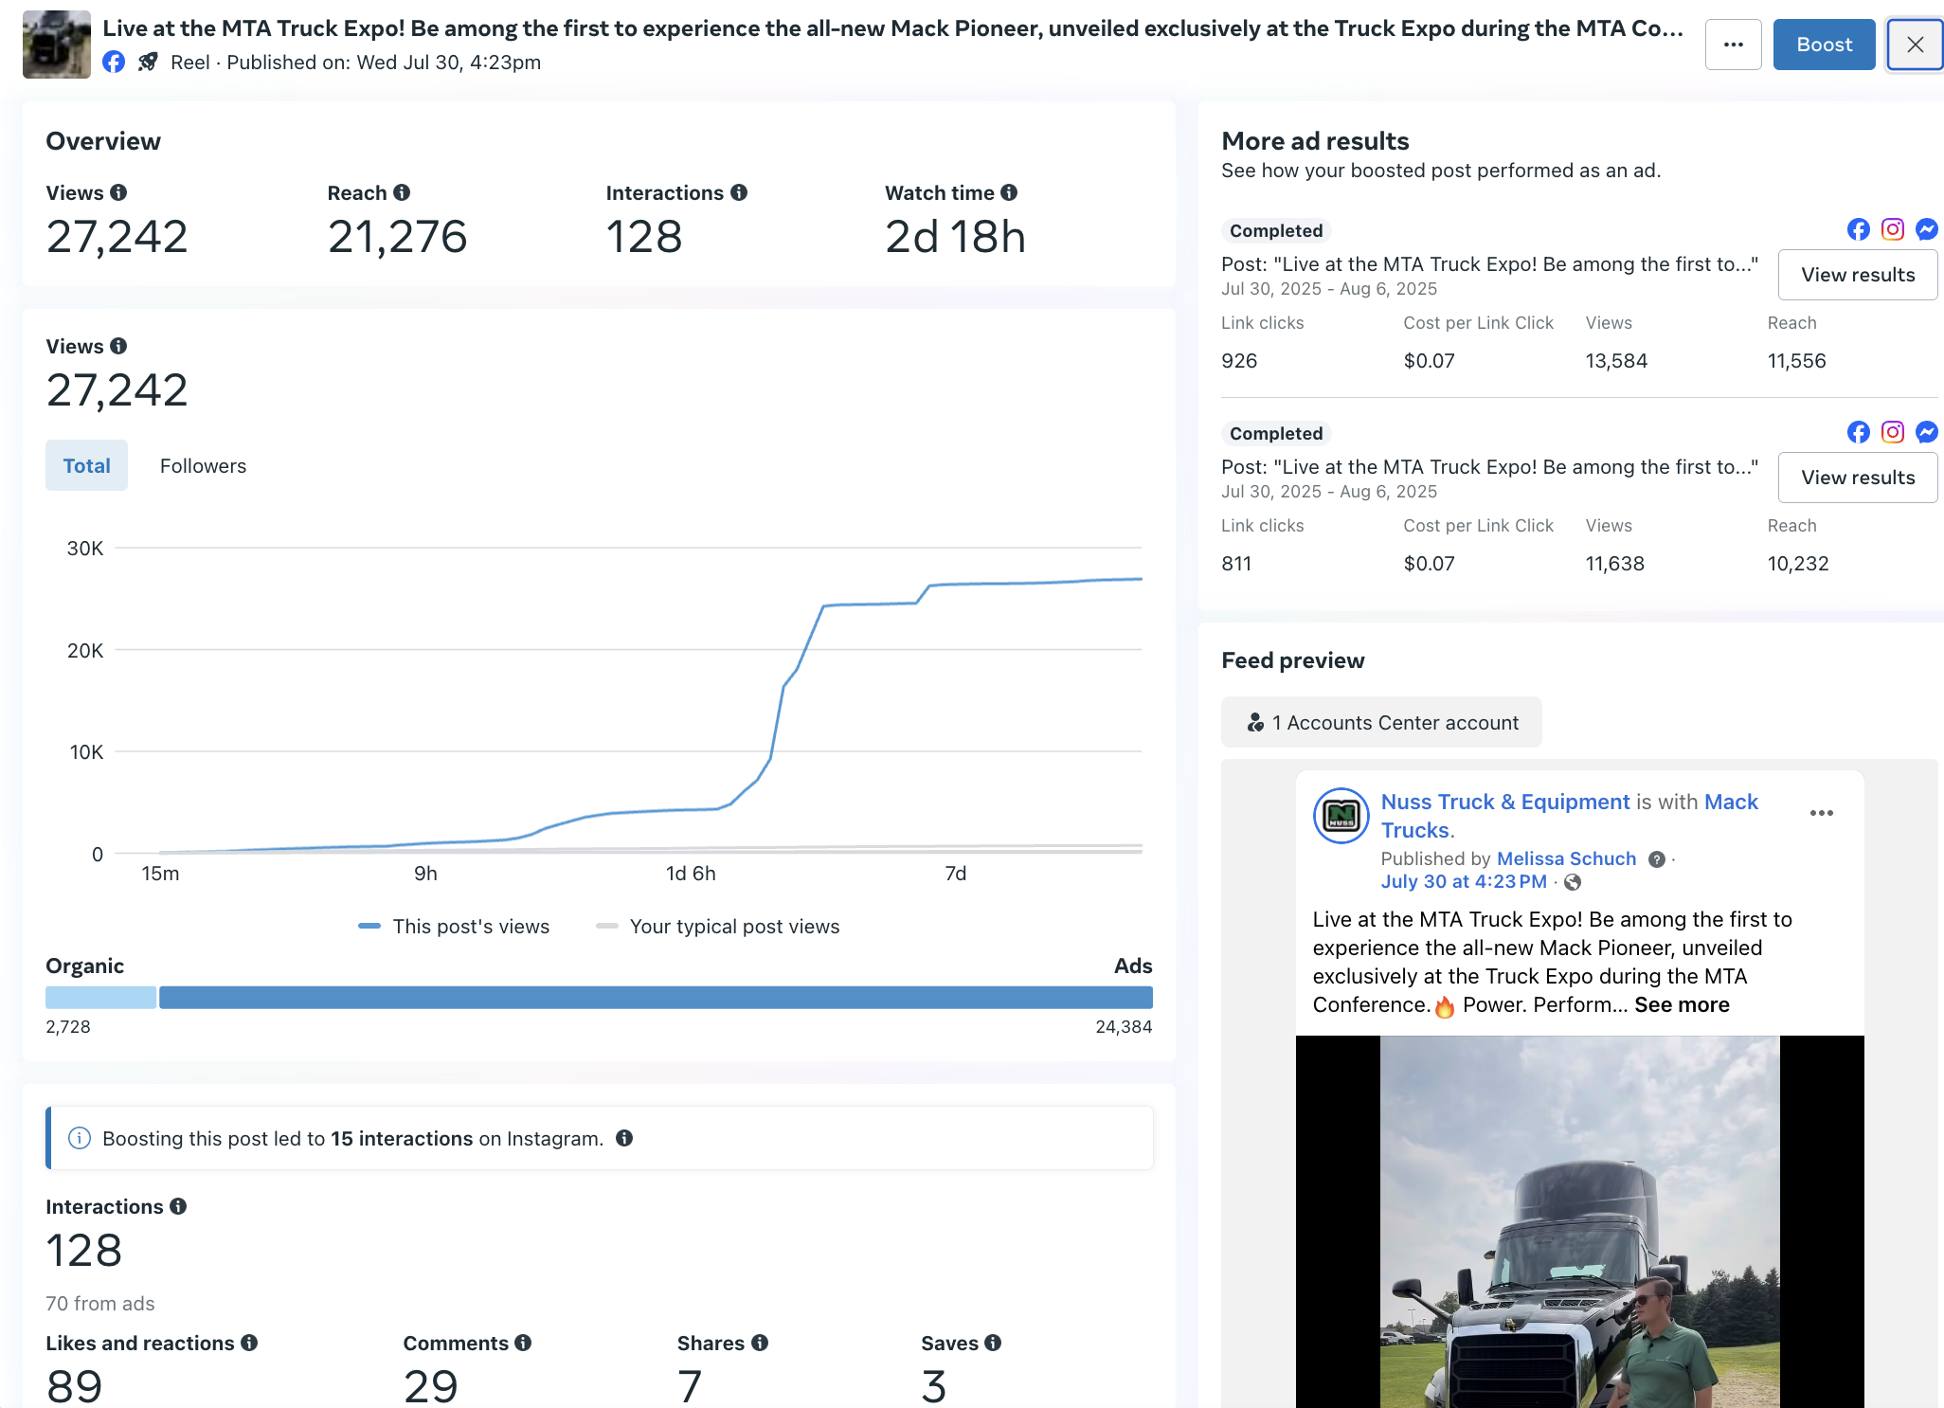The width and height of the screenshot is (1944, 1408).
Task: Show info for Comments metric
Action: [523, 1343]
